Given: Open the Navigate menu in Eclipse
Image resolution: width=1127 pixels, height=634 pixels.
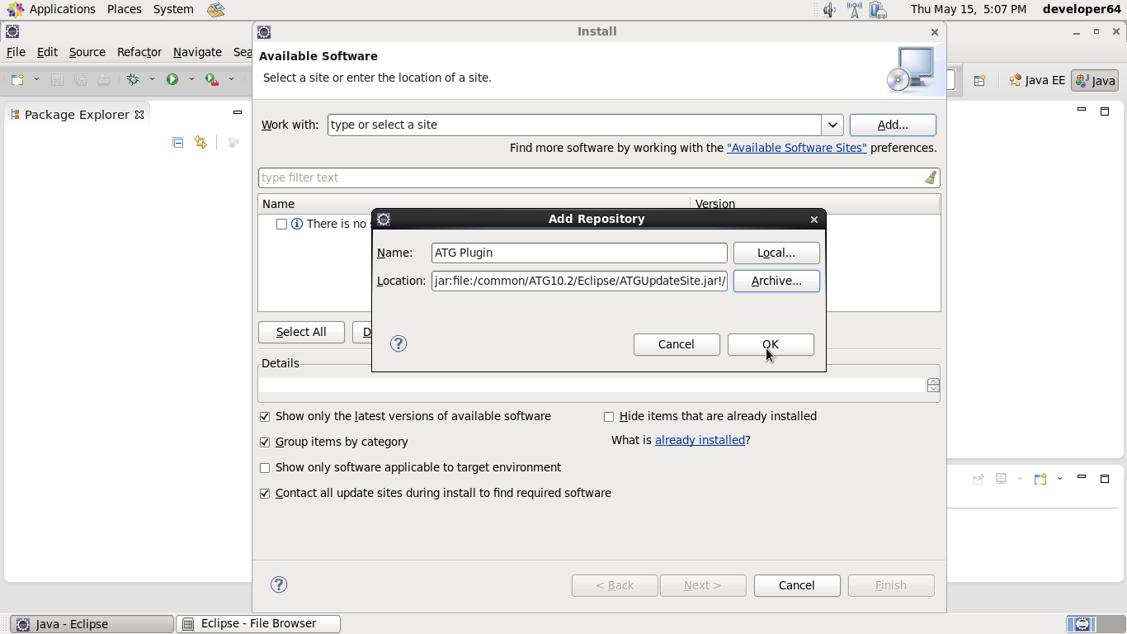Looking at the screenshot, I should click(x=197, y=52).
